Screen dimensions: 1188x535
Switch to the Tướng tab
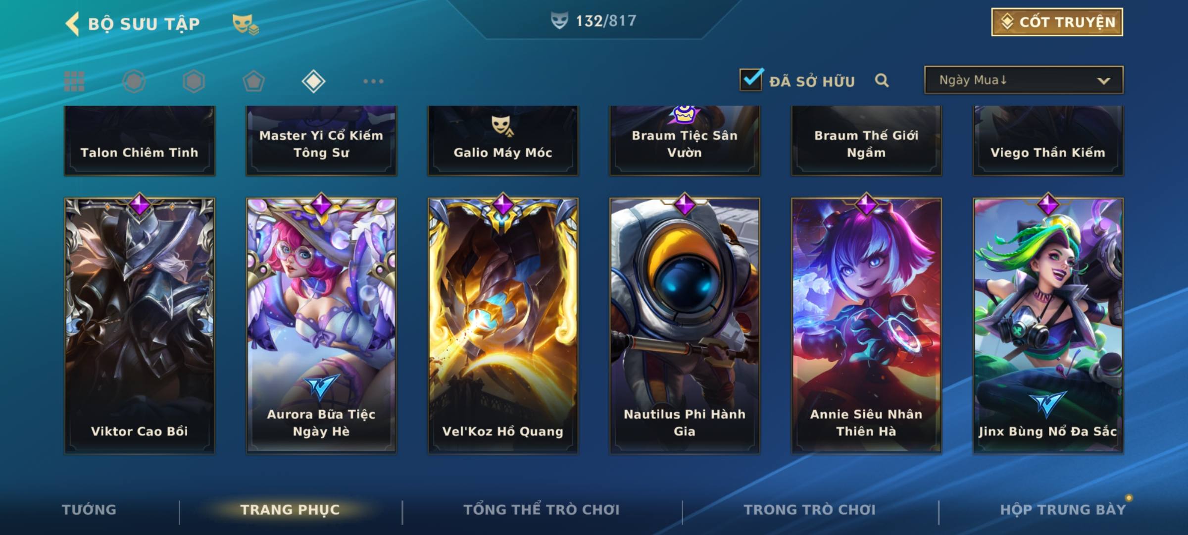point(89,510)
